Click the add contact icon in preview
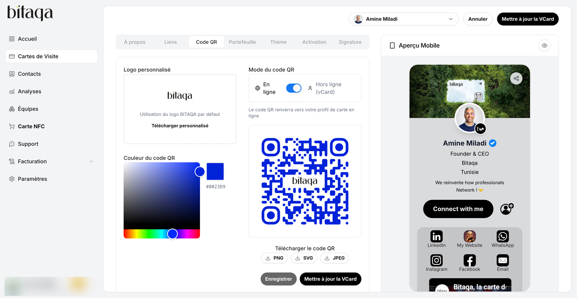 pos(507,209)
